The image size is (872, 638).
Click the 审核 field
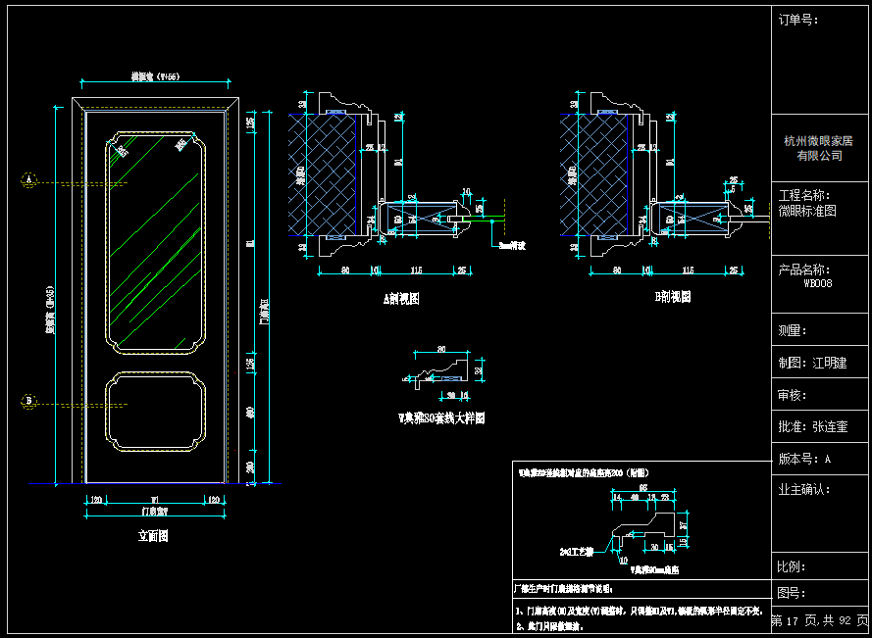click(x=821, y=395)
